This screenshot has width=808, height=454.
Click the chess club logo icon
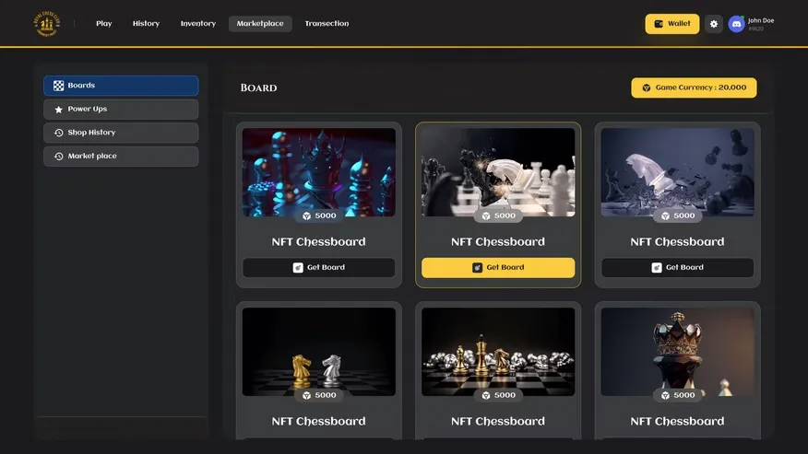point(45,24)
